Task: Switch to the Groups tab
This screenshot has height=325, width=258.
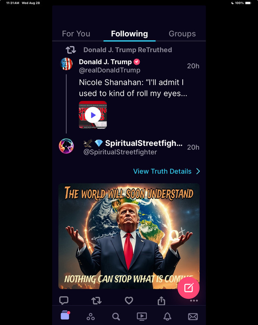Action: [x=182, y=34]
